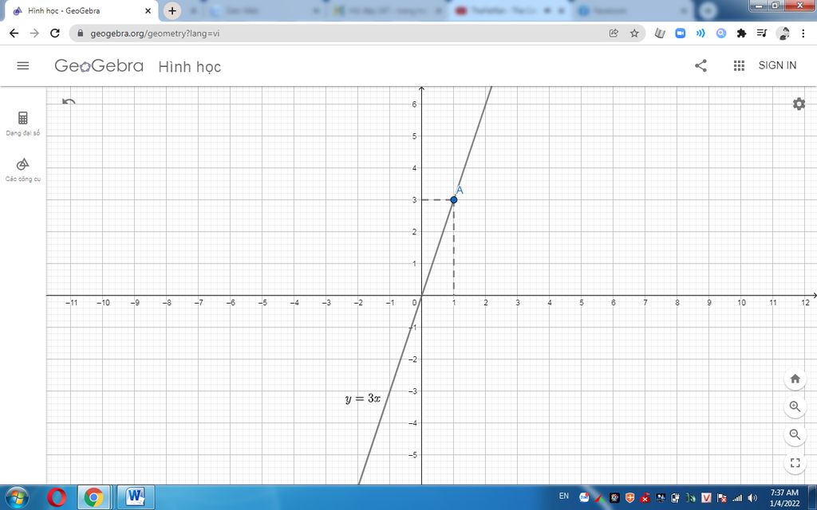Open the Chrome profile avatar
The image size is (817, 510).
[783, 33]
